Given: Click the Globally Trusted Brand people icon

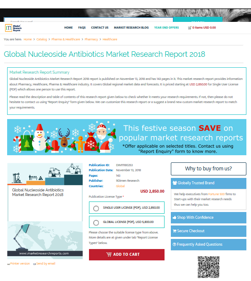Looking at the screenshot, I should [x=175, y=183].
